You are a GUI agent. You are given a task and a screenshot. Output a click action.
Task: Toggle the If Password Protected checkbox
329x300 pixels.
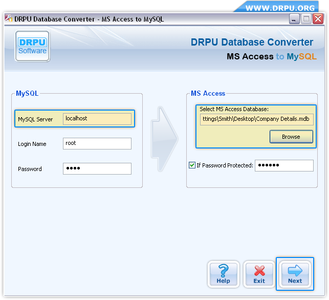click(192, 165)
